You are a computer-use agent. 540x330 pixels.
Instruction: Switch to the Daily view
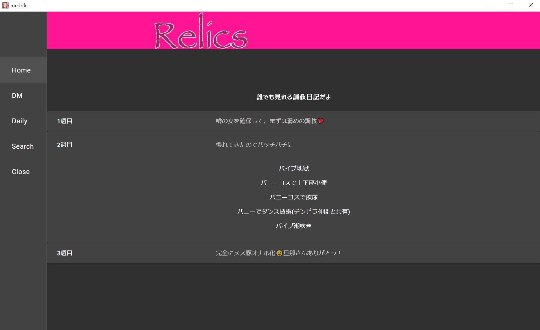tap(20, 121)
